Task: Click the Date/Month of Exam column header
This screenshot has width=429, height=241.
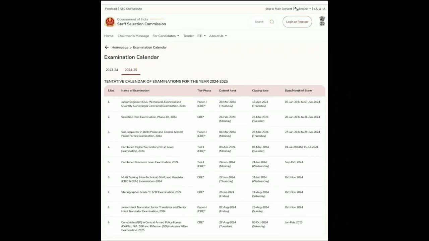Action: tap(298, 90)
